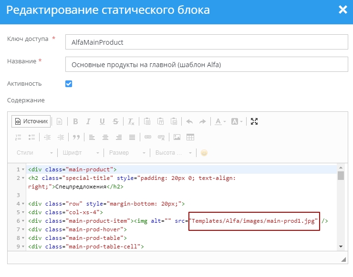Viewport: 353px width, 277px height.
Task: Click the Insert image icon
Action: [177, 137]
